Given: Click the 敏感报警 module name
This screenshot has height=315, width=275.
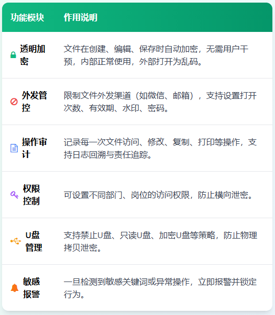Looking at the screenshot, I should pos(31,288).
